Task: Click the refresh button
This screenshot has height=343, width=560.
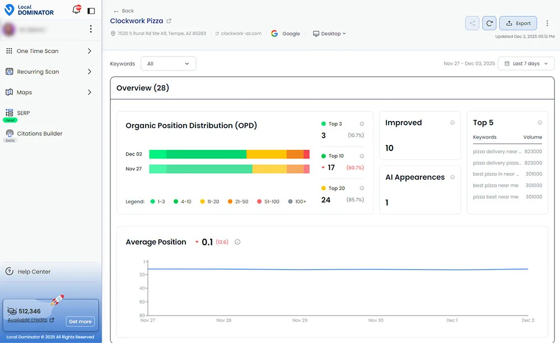Action: (x=489, y=23)
